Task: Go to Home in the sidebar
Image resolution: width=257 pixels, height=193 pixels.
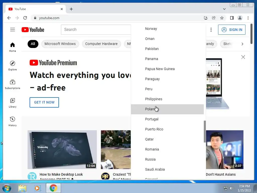Action: point(13,47)
